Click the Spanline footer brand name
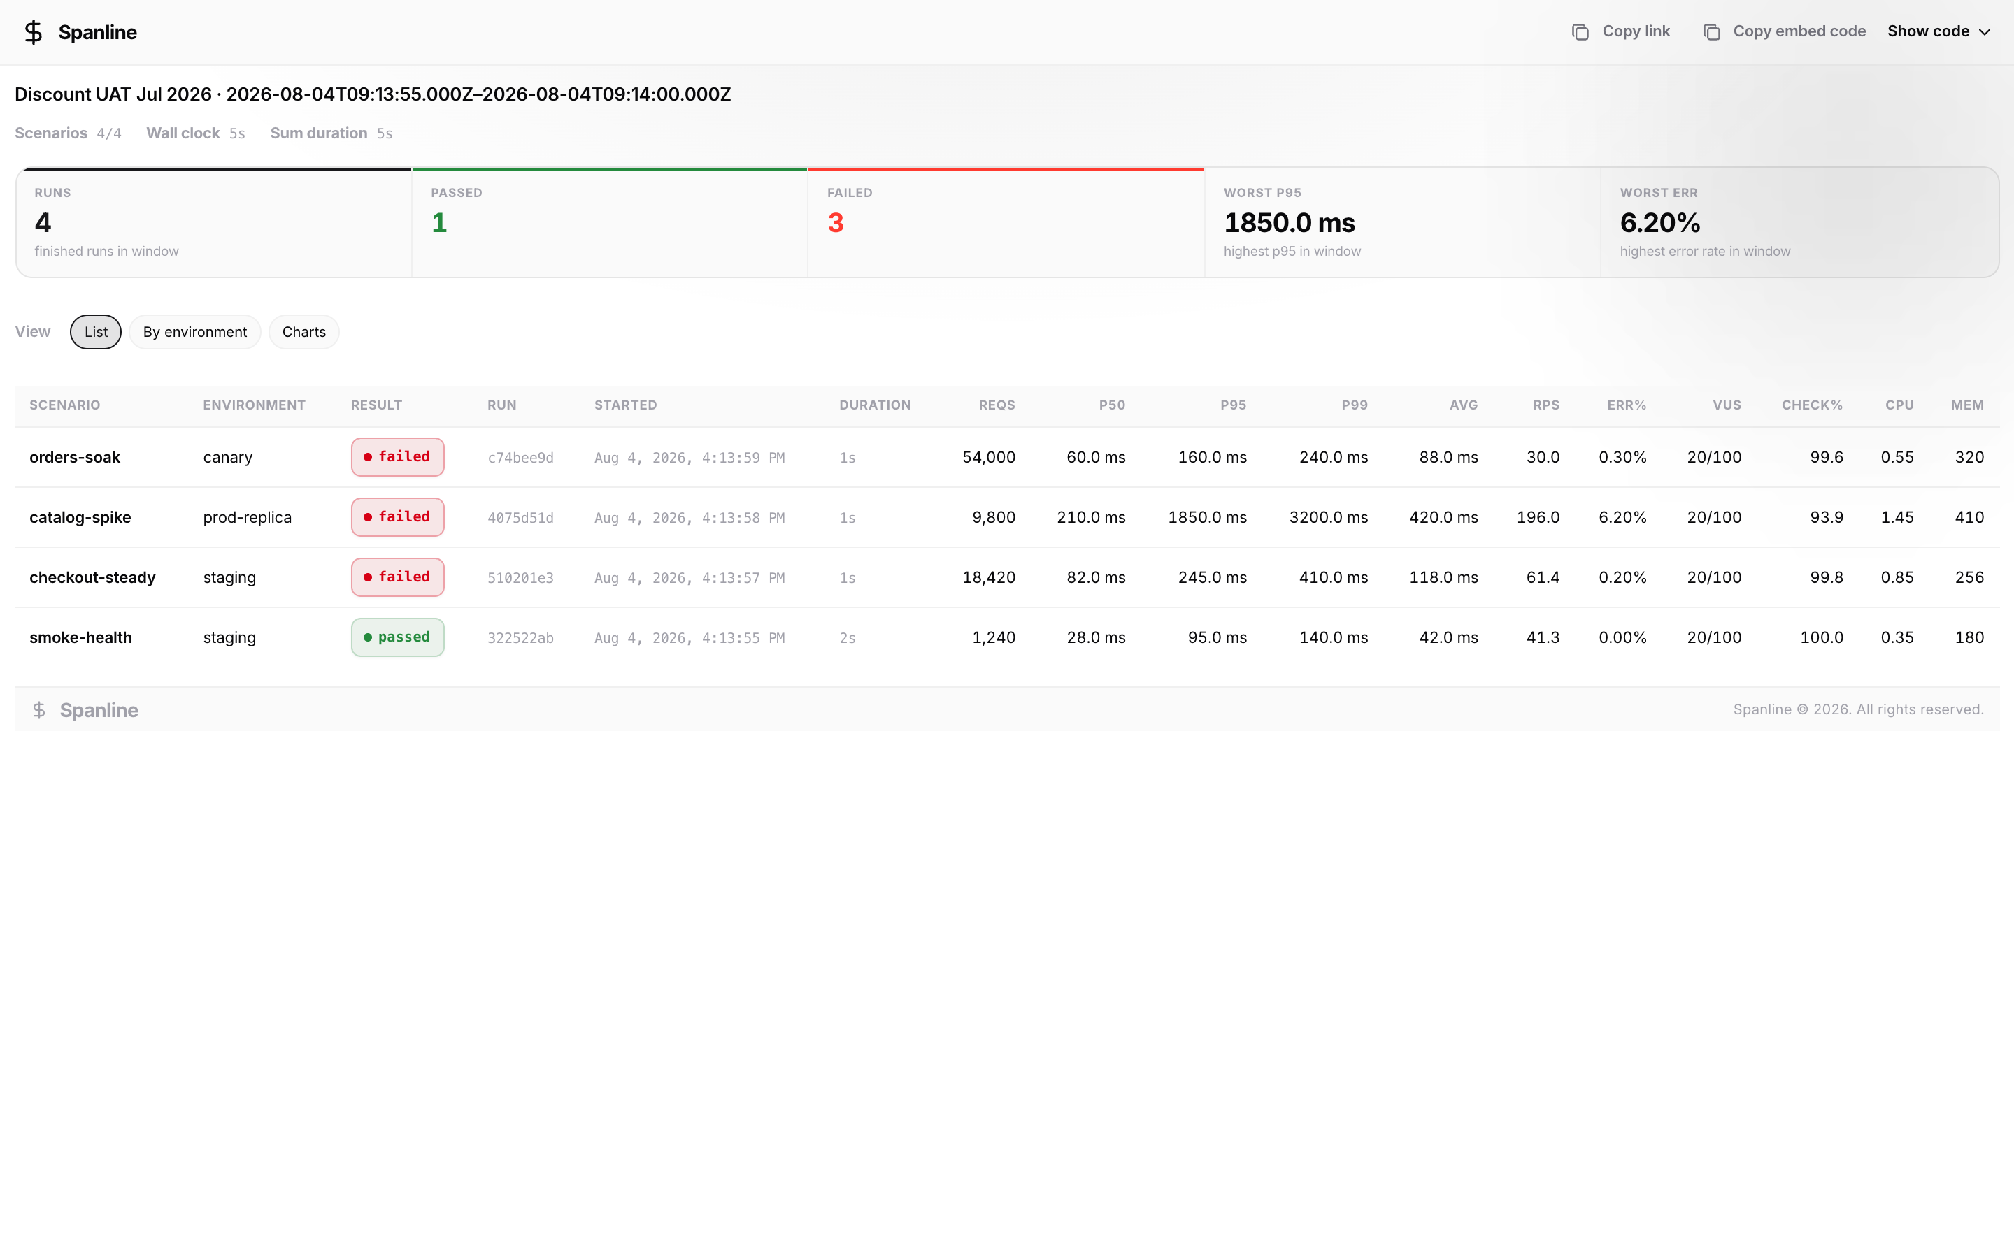This screenshot has height=1258, width=2014. pyautogui.click(x=99, y=709)
